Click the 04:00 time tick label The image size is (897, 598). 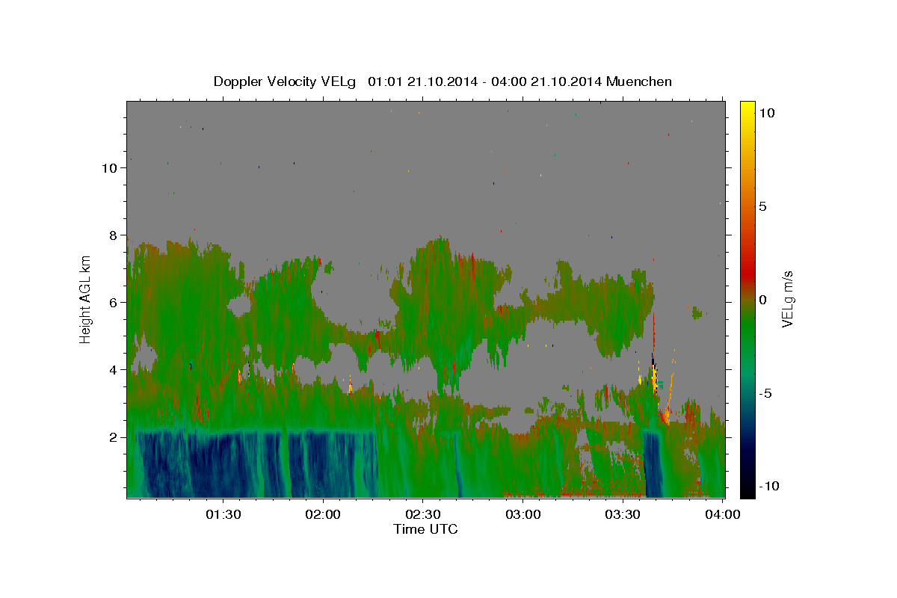[x=723, y=514]
